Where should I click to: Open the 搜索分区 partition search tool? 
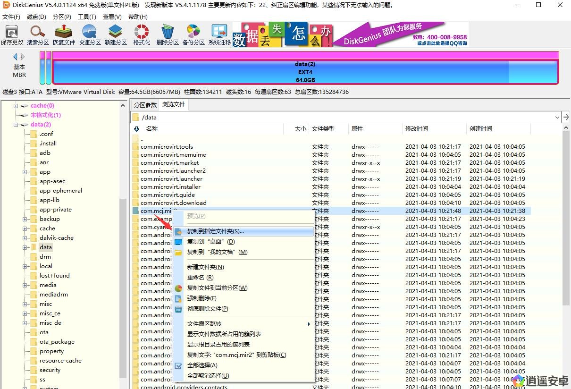click(38, 34)
